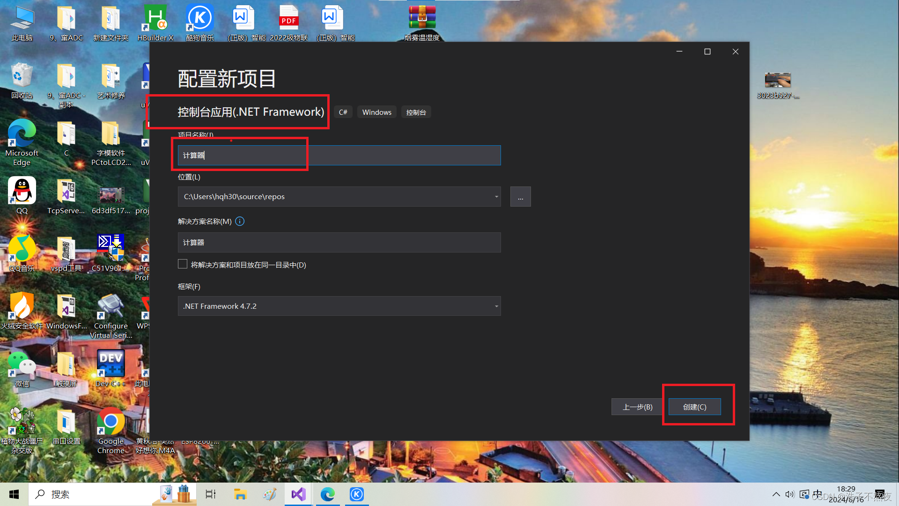Check the same-directory solution checkbox

pos(183,264)
